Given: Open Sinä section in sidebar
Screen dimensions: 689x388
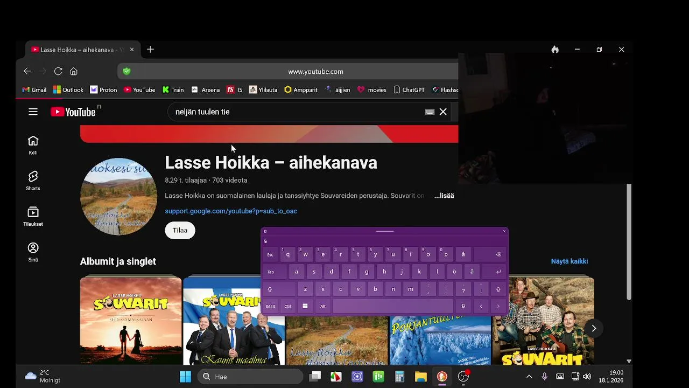Looking at the screenshot, I should [33, 252].
